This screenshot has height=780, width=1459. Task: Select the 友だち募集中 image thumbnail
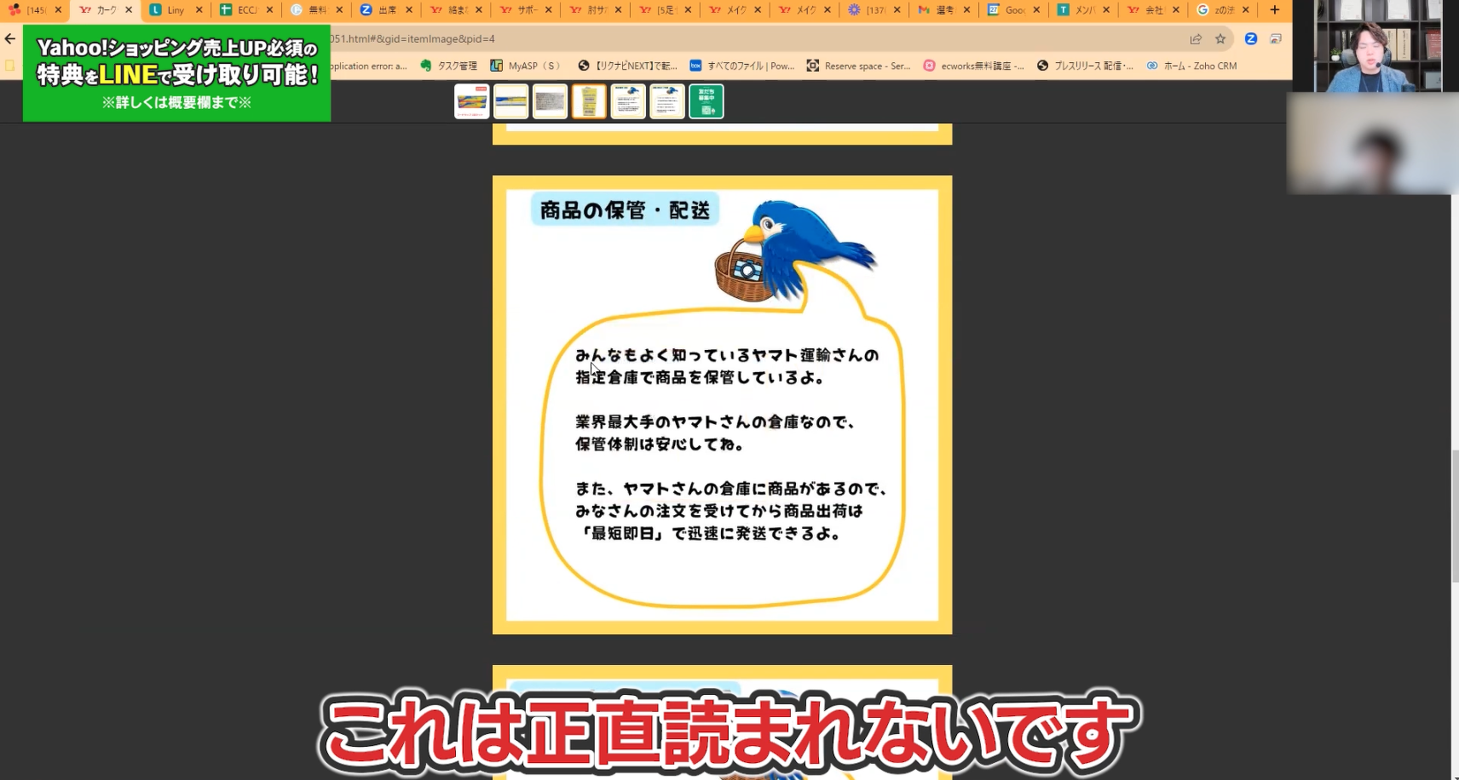706,100
